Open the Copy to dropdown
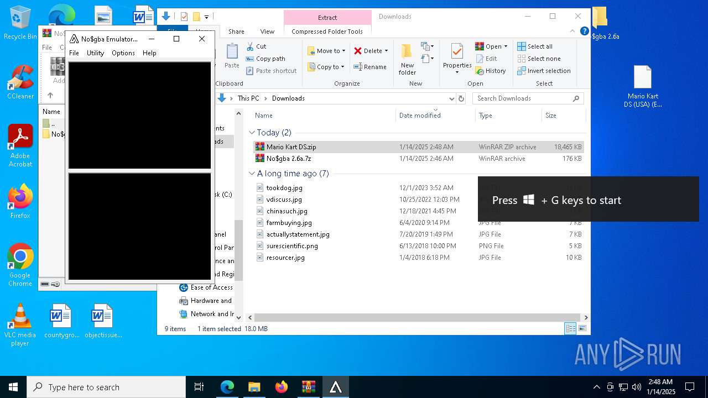Image resolution: width=708 pixels, height=398 pixels. (x=326, y=67)
